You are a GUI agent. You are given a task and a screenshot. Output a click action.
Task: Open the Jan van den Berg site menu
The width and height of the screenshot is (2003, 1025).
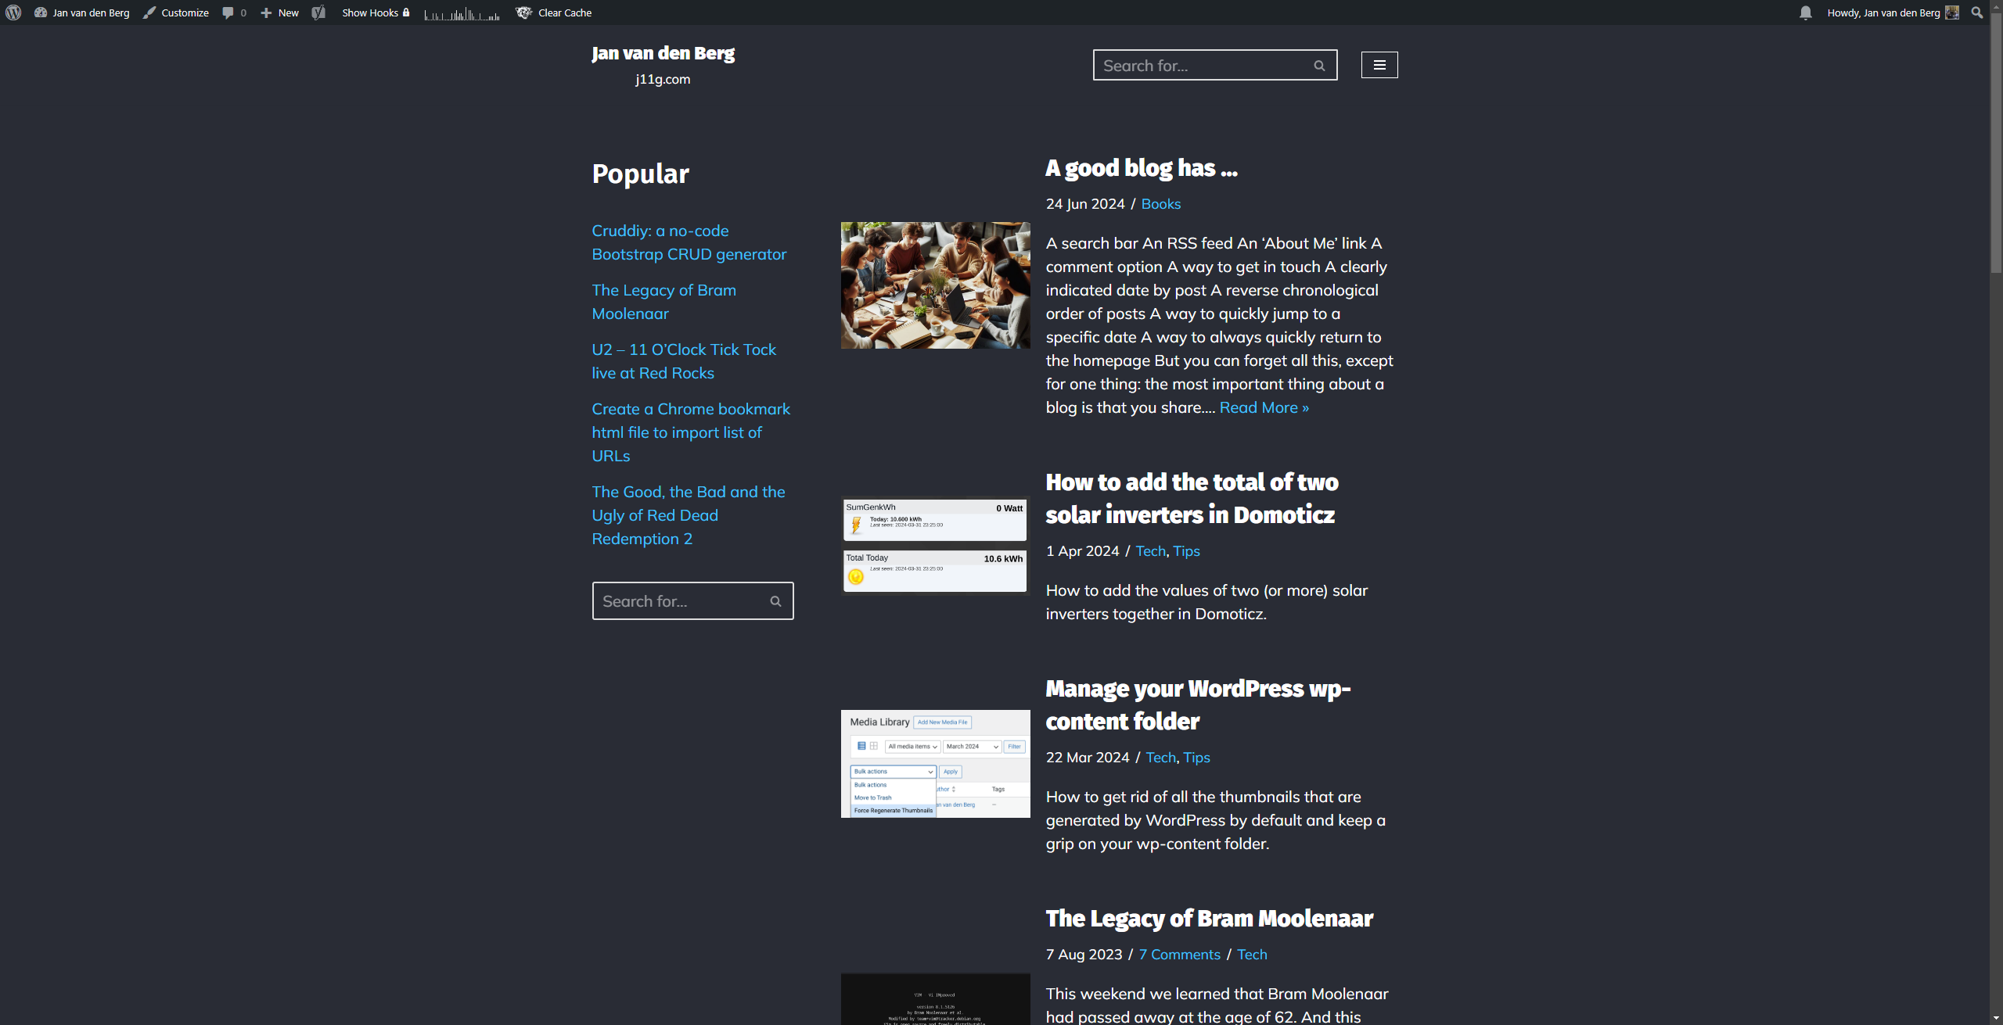pyautogui.click(x=82, y=13)
